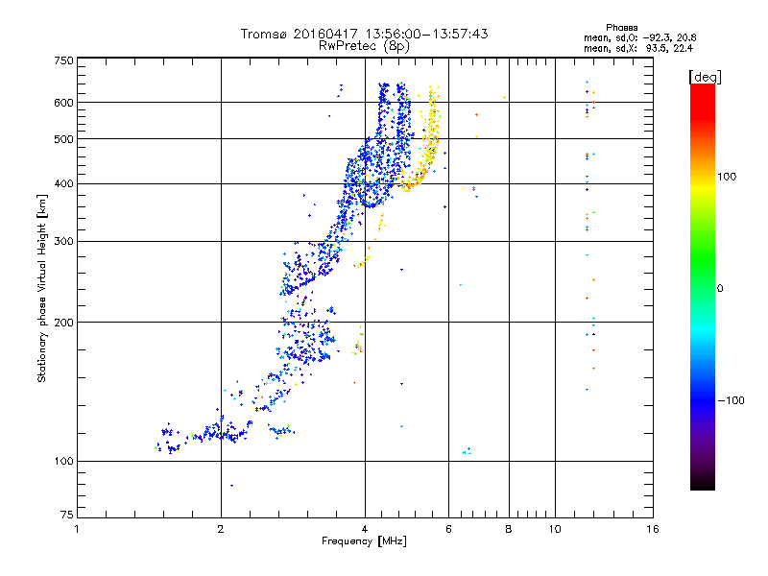Click the x-axis title 'Frequency [MHz]'
Image resolution: width=768 pixels, height=576 pixels.
(364, 541)
